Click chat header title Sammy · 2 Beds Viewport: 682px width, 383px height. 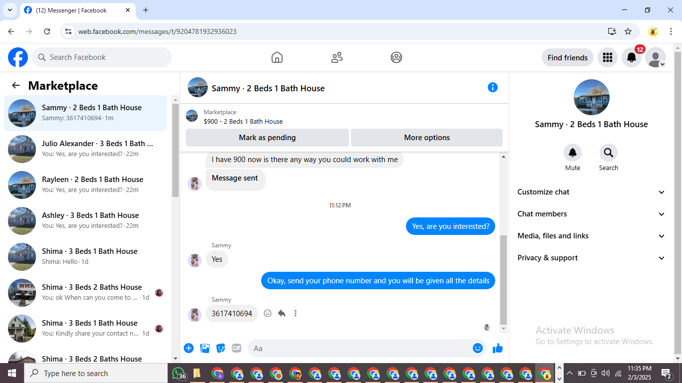[268, 88]
